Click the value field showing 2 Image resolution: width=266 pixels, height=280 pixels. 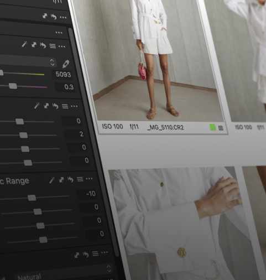(75, 134)
